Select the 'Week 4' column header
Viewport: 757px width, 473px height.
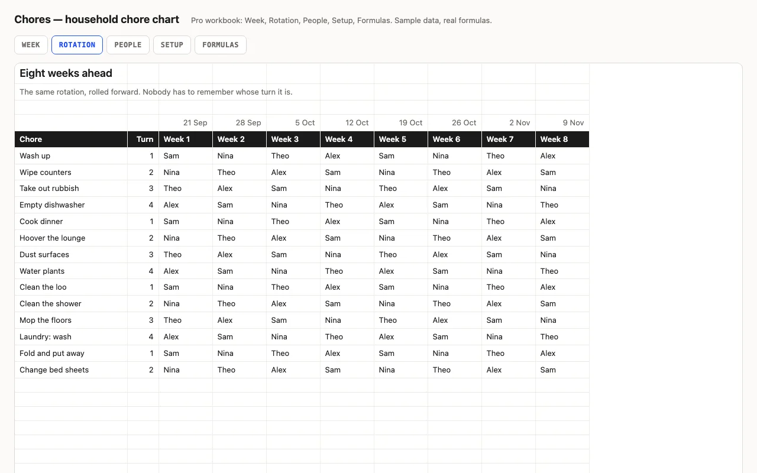[x=347, y=140]
